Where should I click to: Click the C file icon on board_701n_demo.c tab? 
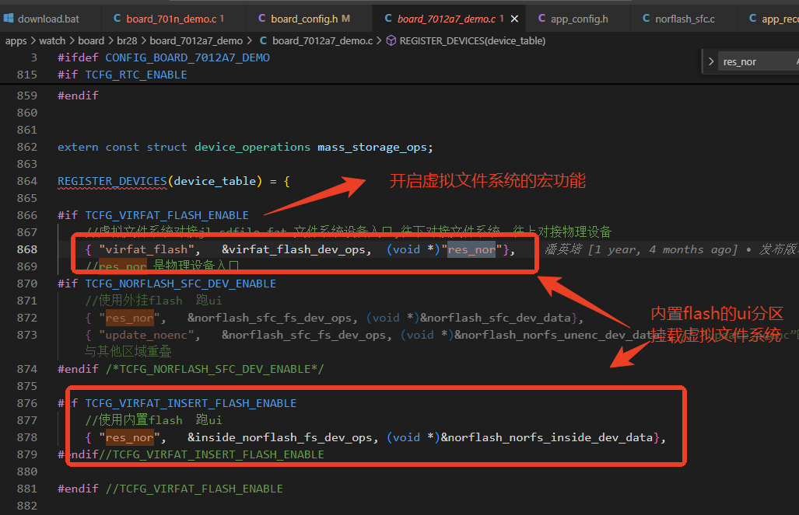point(117,19)
